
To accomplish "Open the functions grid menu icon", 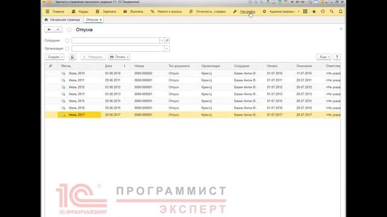I will 305,11.
